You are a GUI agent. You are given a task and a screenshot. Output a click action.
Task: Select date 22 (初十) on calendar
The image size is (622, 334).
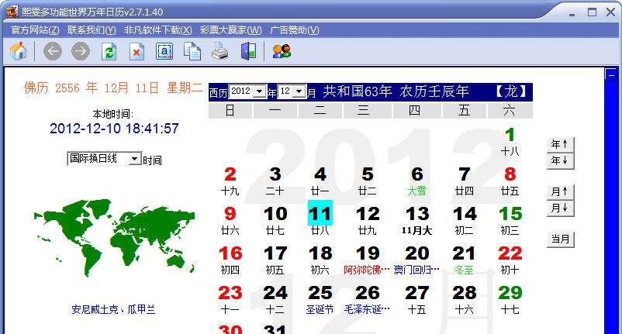(x=510, y=253)
